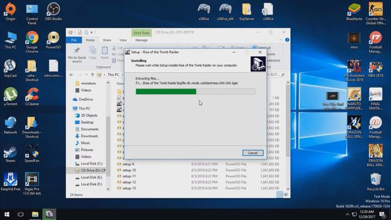The image size is (391, 220).
Task: Click the file list scroll down arrow
Action: point(288,189)
